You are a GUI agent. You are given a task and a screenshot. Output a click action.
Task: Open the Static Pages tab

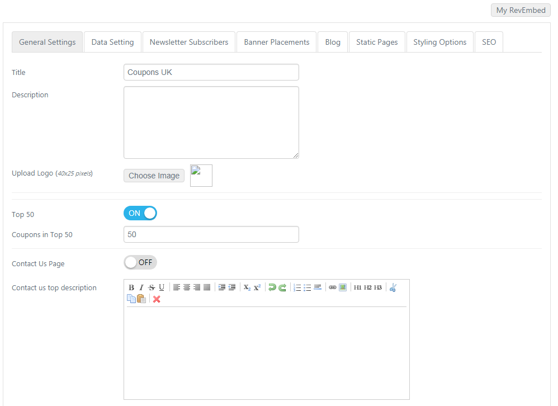[x=377, y=42]
